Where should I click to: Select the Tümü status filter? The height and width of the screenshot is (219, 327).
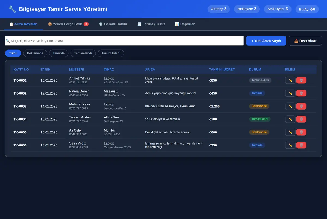click(x=13, y=53)
